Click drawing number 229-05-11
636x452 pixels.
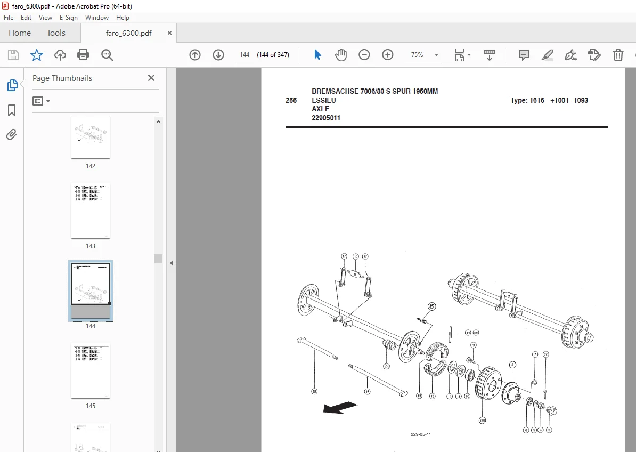[421, 434]
